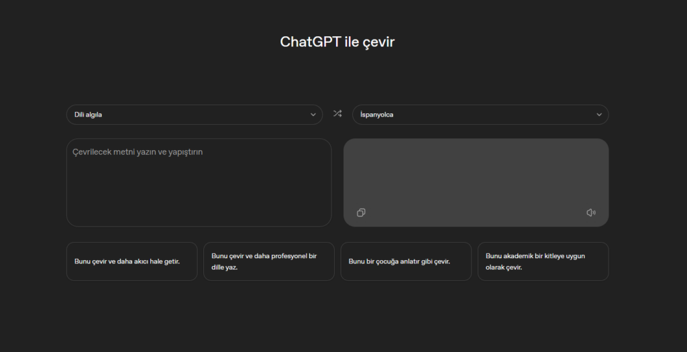The width and height of the screenshot is (687, 352).
Task: Select the 'Dili algıla' label text
Action: coord(88,115)
